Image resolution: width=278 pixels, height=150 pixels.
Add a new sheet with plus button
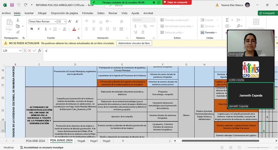click(x=123, y=141)
